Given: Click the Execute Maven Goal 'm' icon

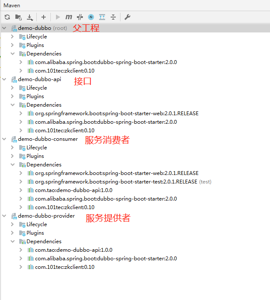Looking at the screenshot, I should [x=68, y=17].
